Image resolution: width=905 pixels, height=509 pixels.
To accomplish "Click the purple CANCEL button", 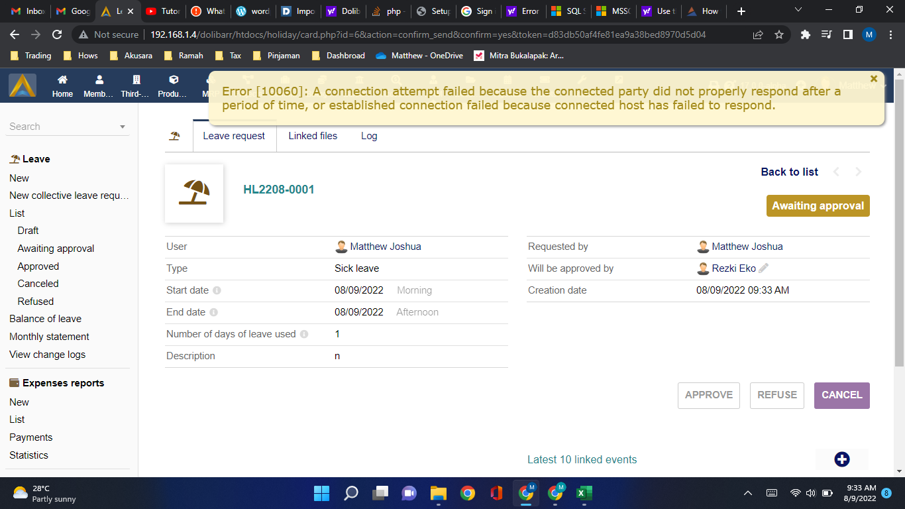I will 842,395.
